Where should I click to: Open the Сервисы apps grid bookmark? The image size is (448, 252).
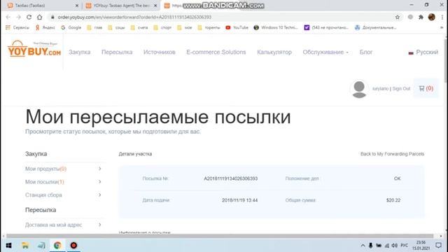click(x=17, y=27)
